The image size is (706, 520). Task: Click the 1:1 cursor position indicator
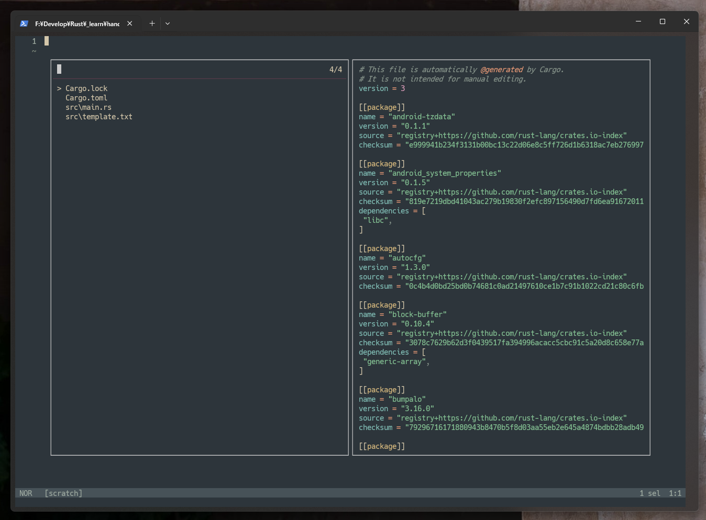(675, 493)
